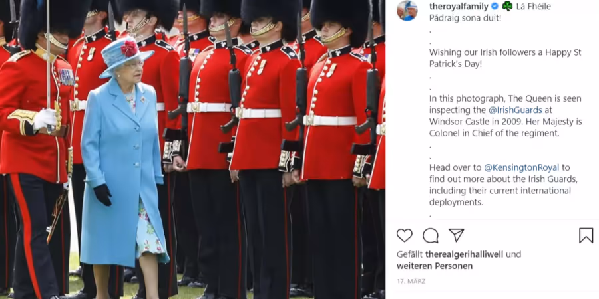Viewport: 599px width, 299px height.
Task: Click the Lá Fhéile Pádraig greeting text
Action: pos(490,12)
